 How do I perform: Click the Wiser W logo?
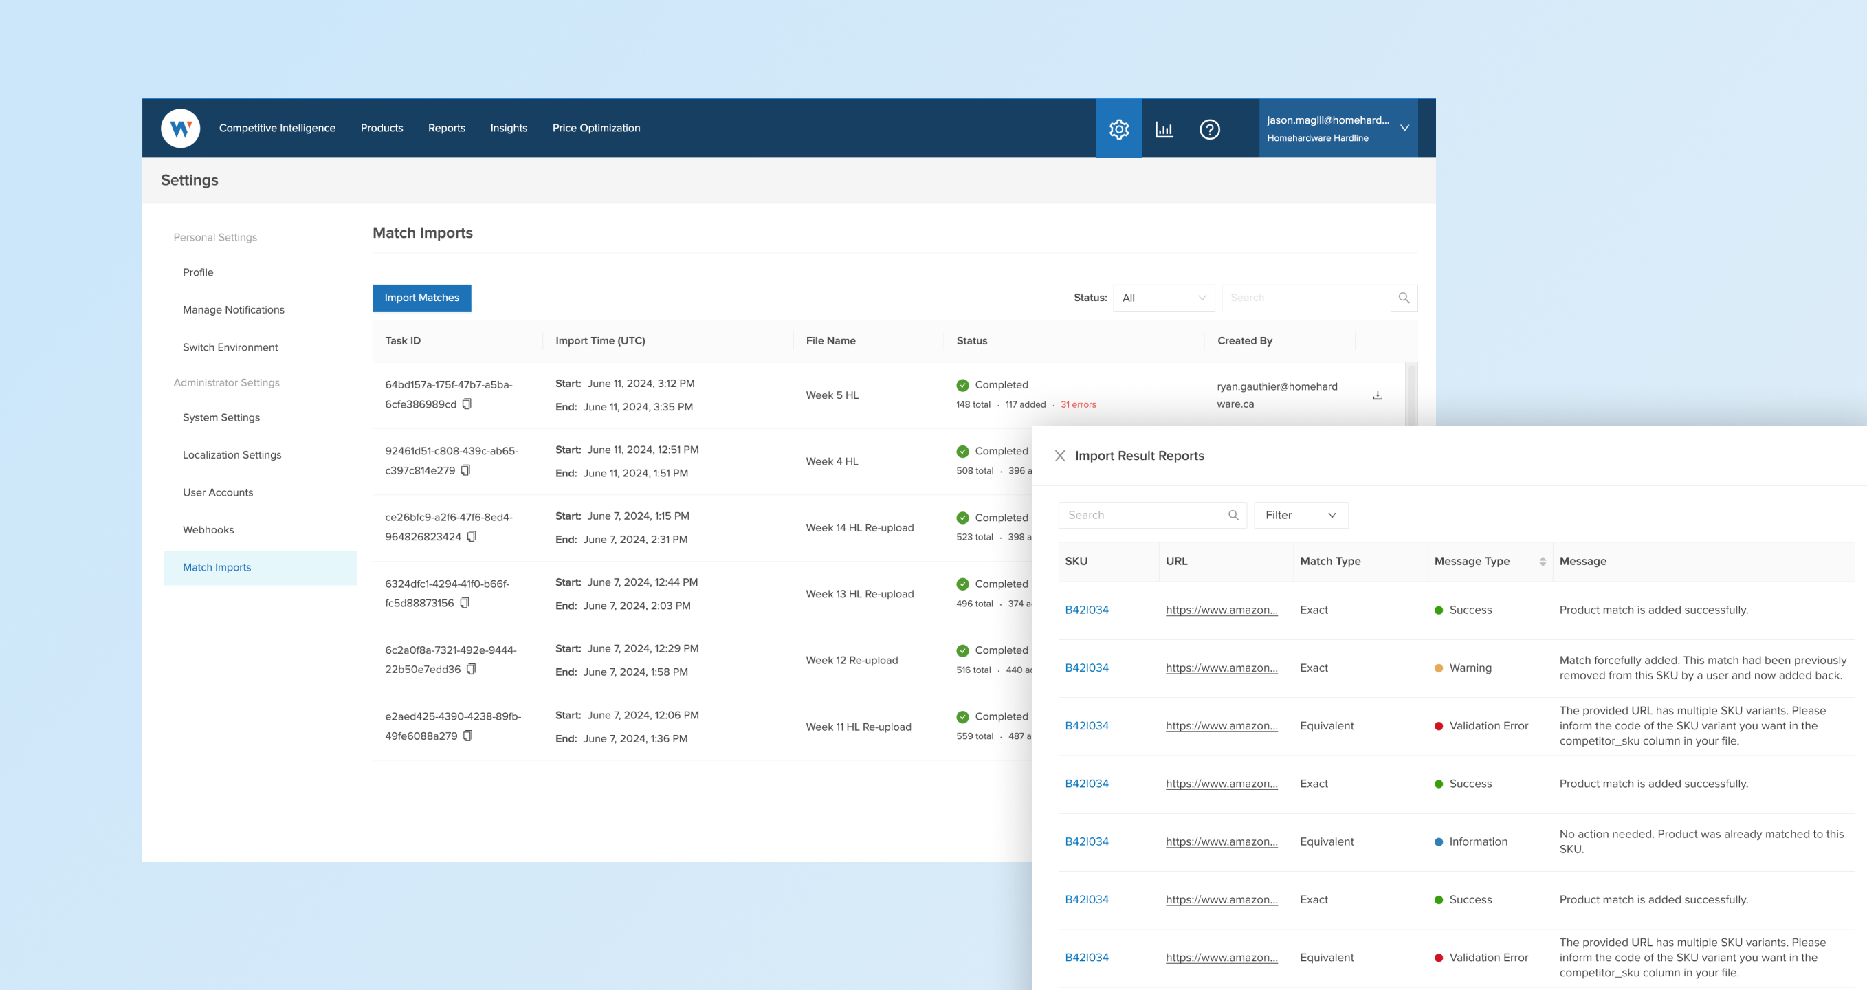(181, 129)
